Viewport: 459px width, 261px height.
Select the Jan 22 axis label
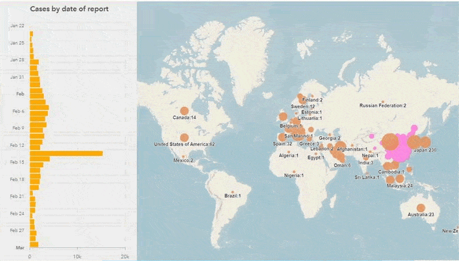(17, 26)
